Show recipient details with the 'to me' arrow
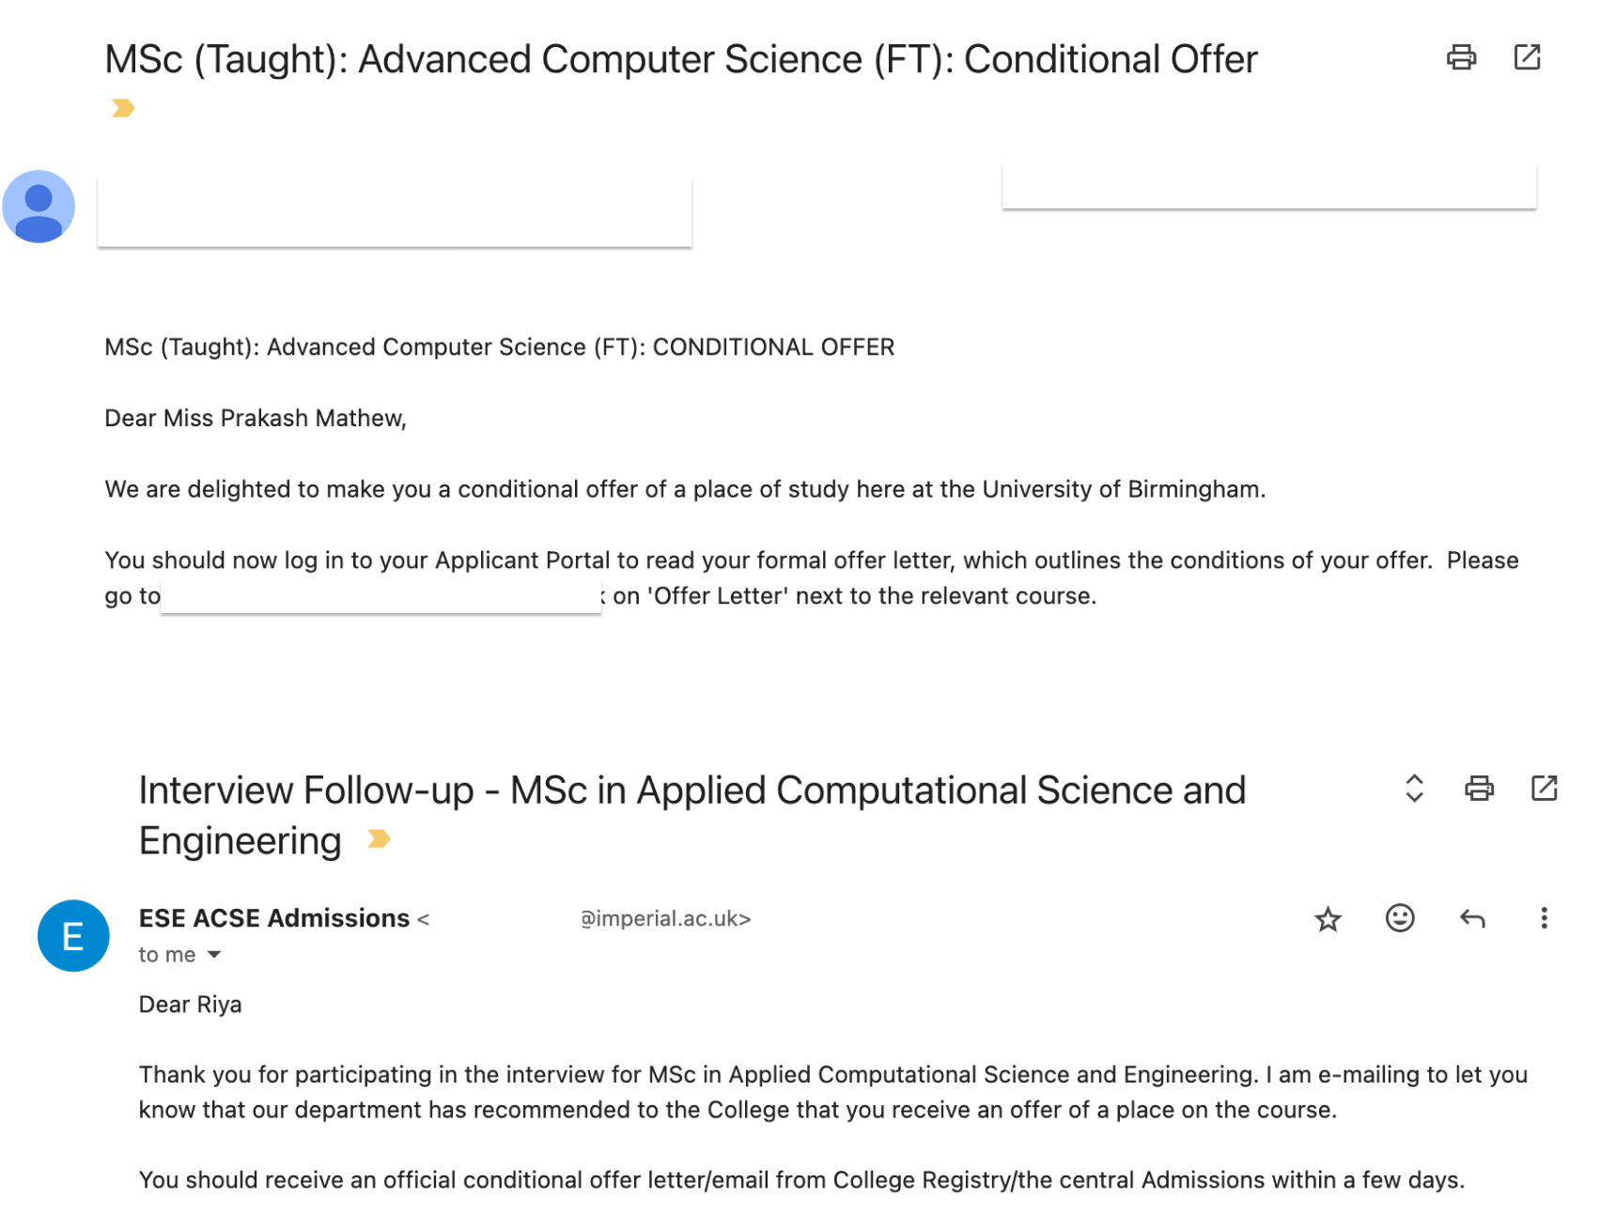Screen dimensions: 1600x1228 pos(214,955)
